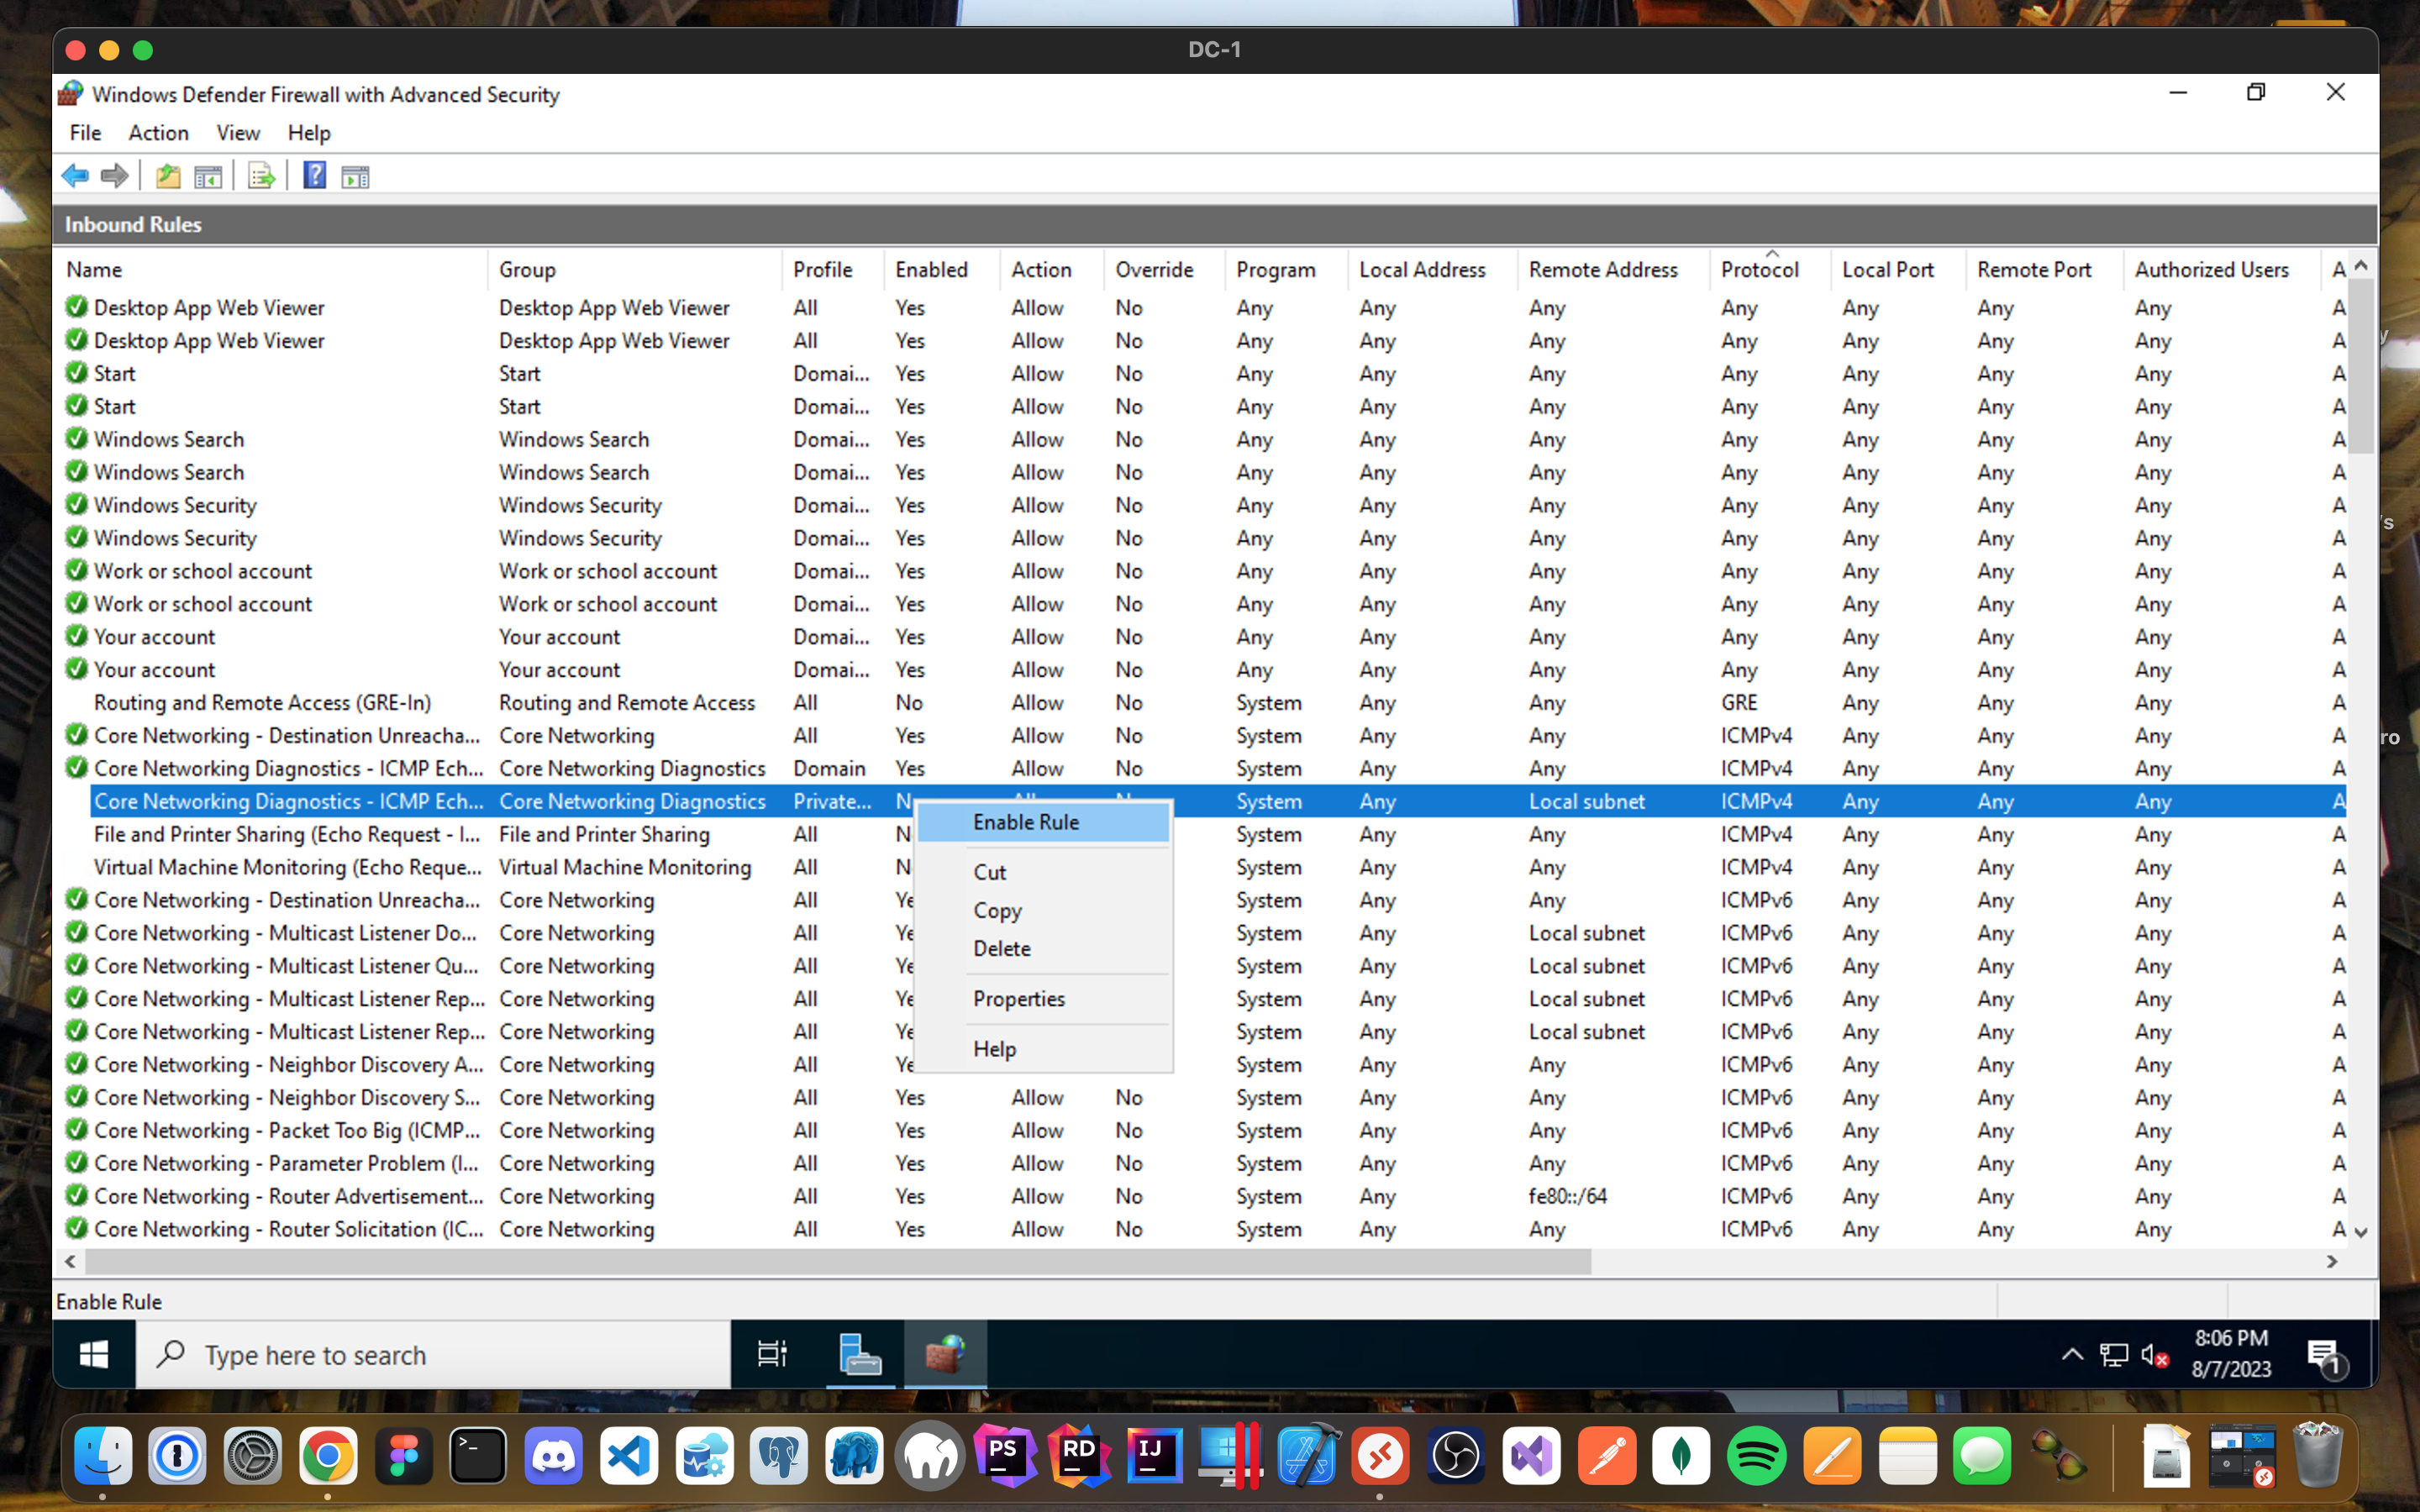Select Routing and Remote Access (GRE-In) rule

click(262, 703)
